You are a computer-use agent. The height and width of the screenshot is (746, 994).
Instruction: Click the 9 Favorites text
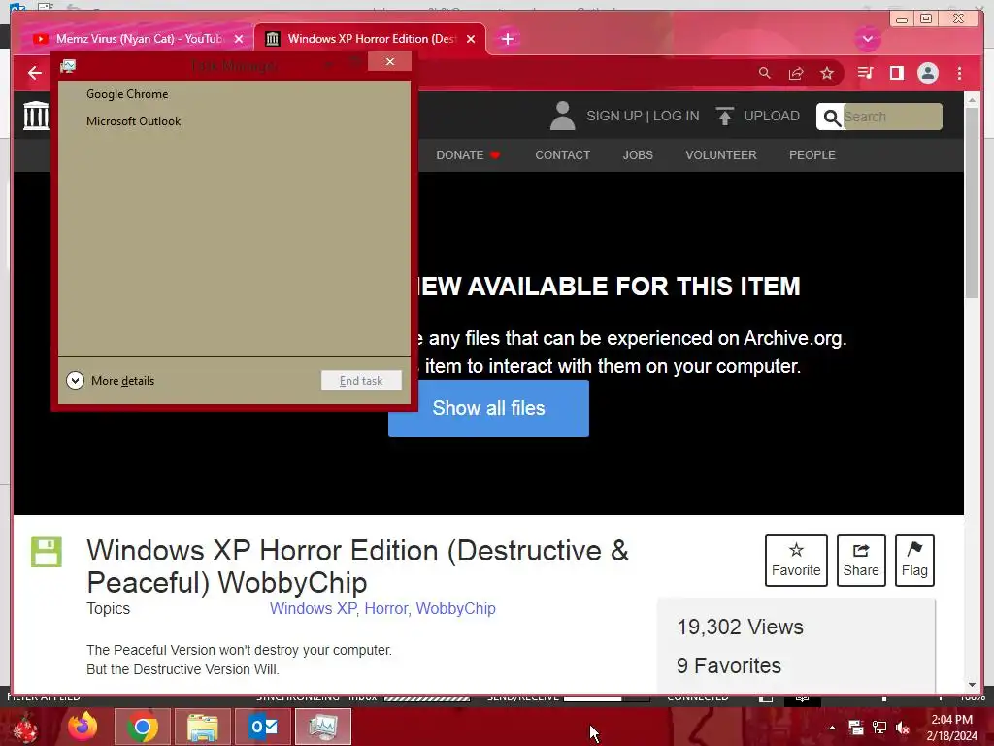tap(728, 665)
